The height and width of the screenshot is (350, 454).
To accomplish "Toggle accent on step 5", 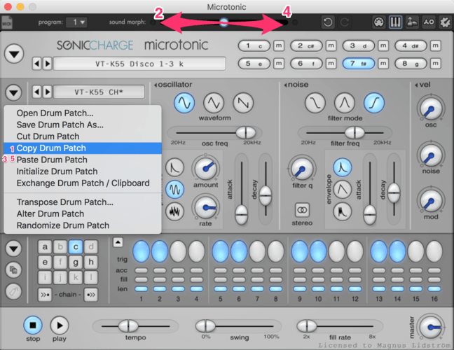I will (220, 271).
